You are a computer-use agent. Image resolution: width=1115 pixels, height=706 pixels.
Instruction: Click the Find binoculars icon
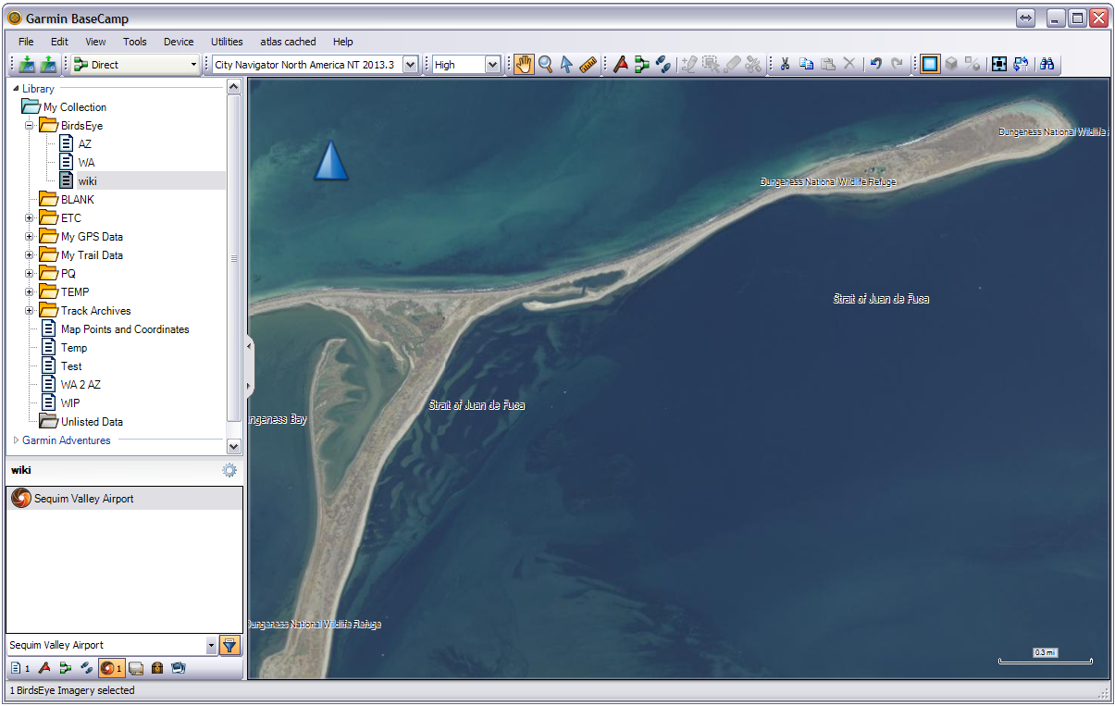[x=1047, y=65]
